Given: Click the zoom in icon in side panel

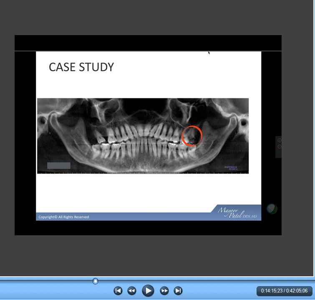Looking at the screenshot, I should point(279,140).
